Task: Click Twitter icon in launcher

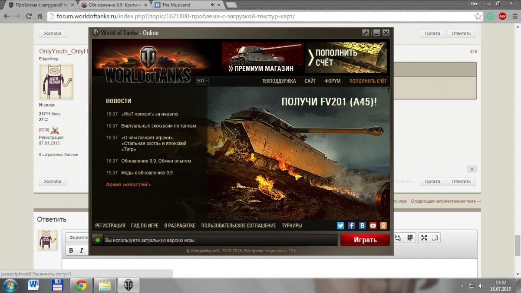Action: point(340,225)
